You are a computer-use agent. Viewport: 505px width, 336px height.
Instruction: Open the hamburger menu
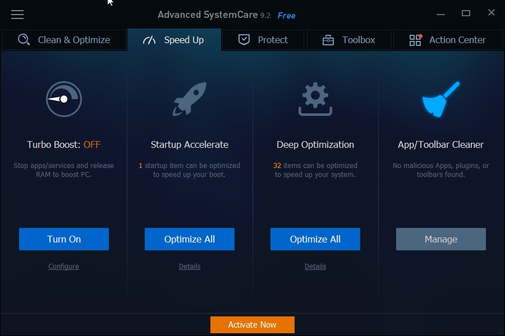17,15
